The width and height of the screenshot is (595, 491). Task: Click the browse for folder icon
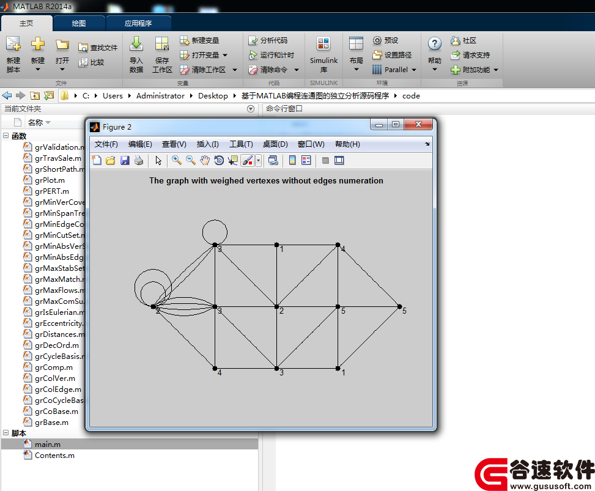48,95
